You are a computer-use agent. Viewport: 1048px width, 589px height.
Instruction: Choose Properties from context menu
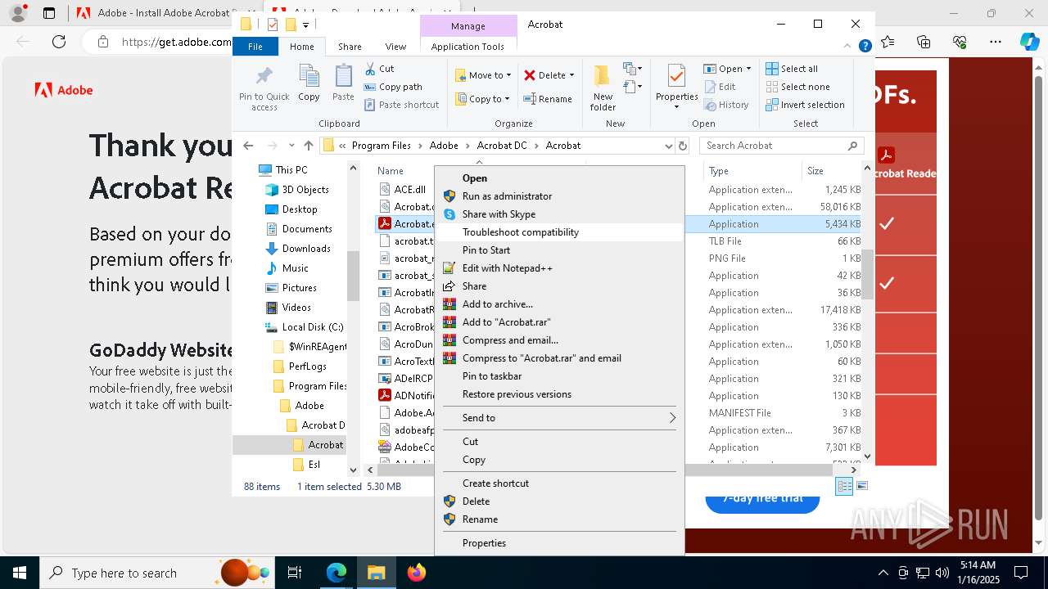559,542
